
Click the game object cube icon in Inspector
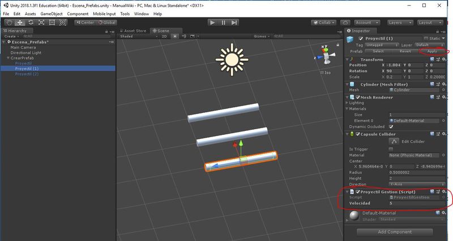(x=350, y=39)
